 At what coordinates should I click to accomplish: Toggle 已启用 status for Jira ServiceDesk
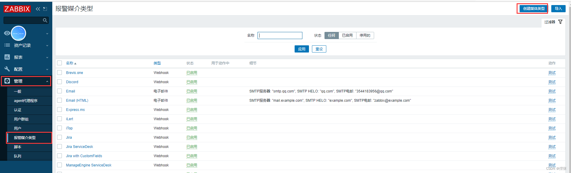pyautogui.click(x=192, y=147)
